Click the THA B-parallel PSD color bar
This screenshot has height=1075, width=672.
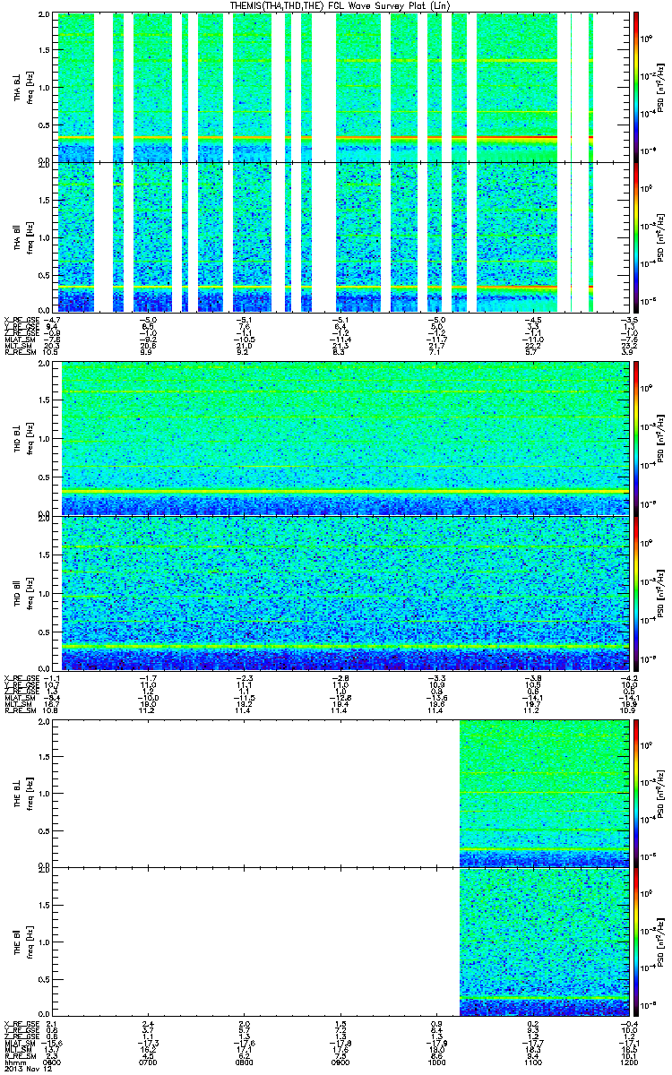tap(635, 236)
